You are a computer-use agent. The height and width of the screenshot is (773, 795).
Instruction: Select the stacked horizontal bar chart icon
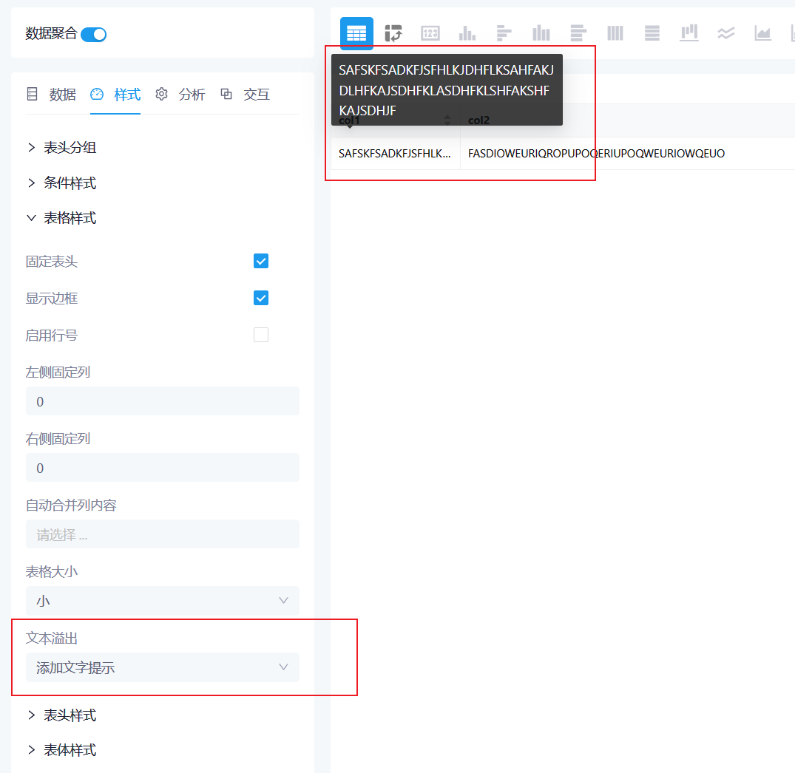click(578, 33)
